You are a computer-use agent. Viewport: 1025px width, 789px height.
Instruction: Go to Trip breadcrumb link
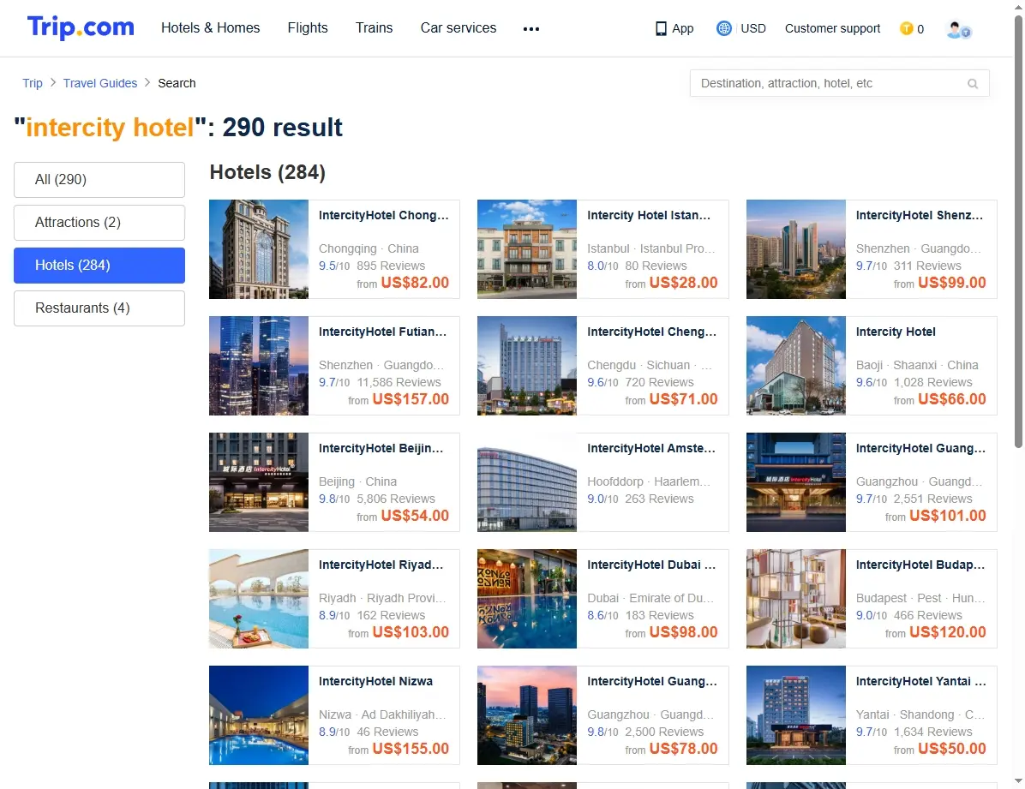pyautogui.click(x=32, y=83)
